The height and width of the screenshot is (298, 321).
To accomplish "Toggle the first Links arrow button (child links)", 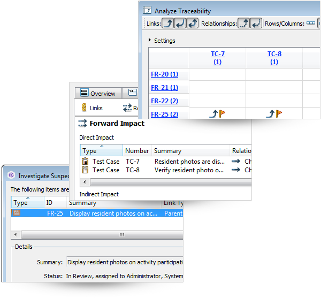I will coord(168,23).
